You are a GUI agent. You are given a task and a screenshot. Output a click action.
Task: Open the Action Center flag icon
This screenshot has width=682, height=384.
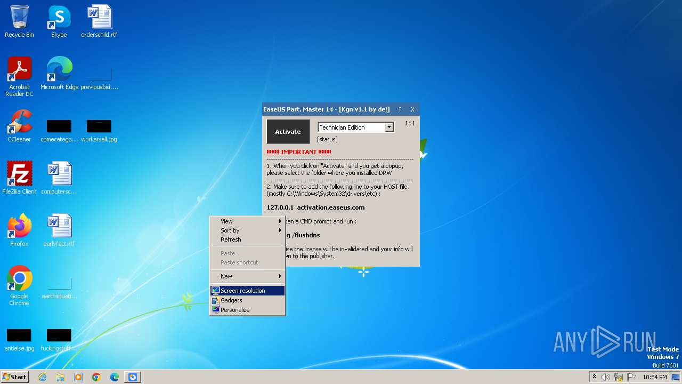point(632,377)
